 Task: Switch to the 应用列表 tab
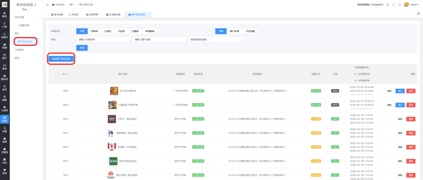pyautogui.click(x=92, y=14)
